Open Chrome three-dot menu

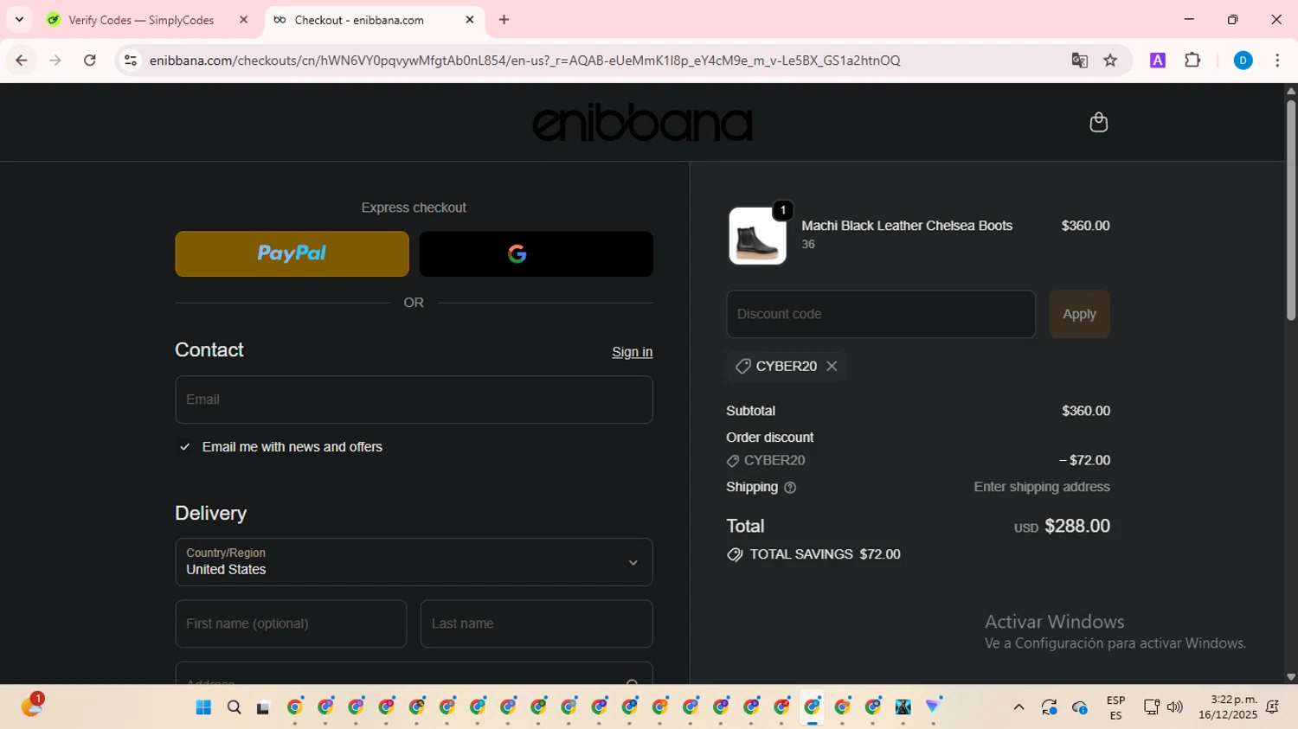coord(1277,61)
